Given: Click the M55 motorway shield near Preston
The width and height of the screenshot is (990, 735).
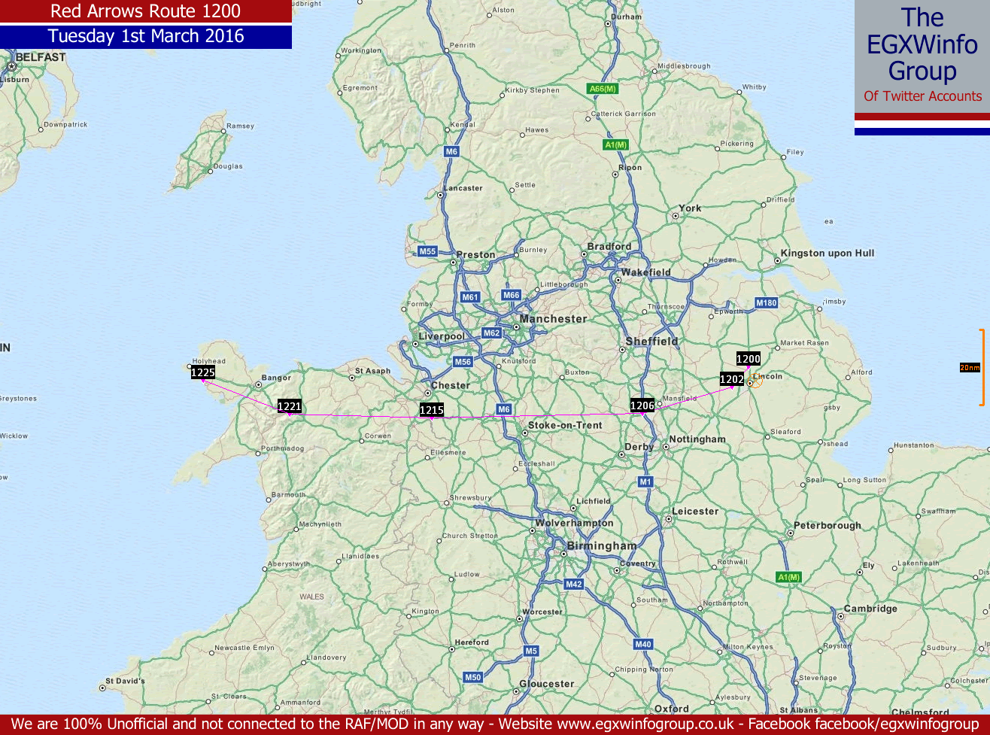Looking at the screenshot, I should tap(427, 251).
